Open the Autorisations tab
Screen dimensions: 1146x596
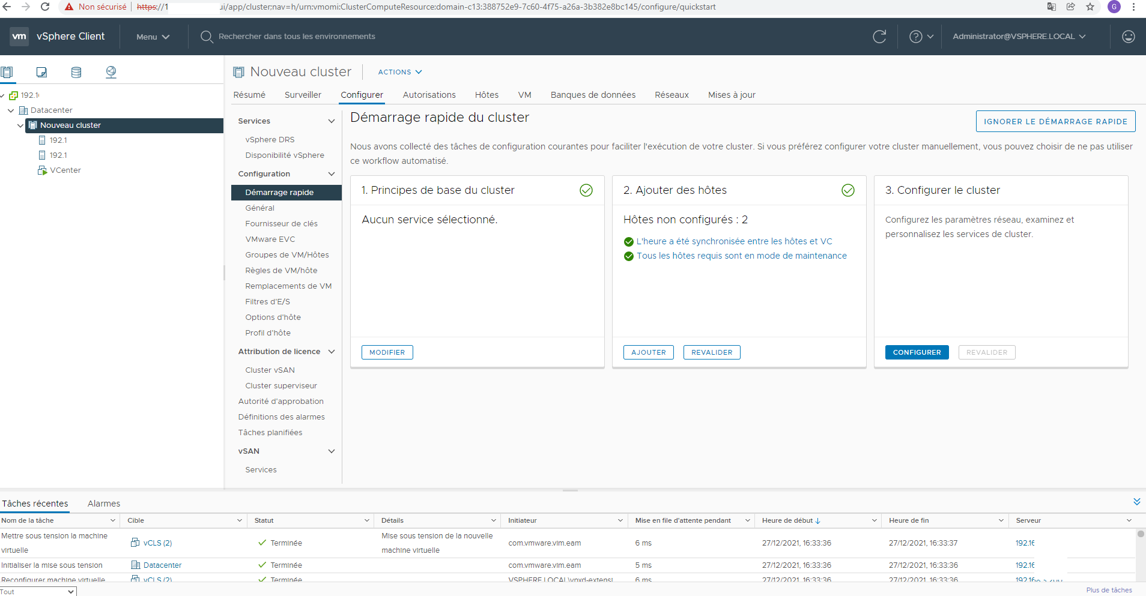tap(429, 95)
